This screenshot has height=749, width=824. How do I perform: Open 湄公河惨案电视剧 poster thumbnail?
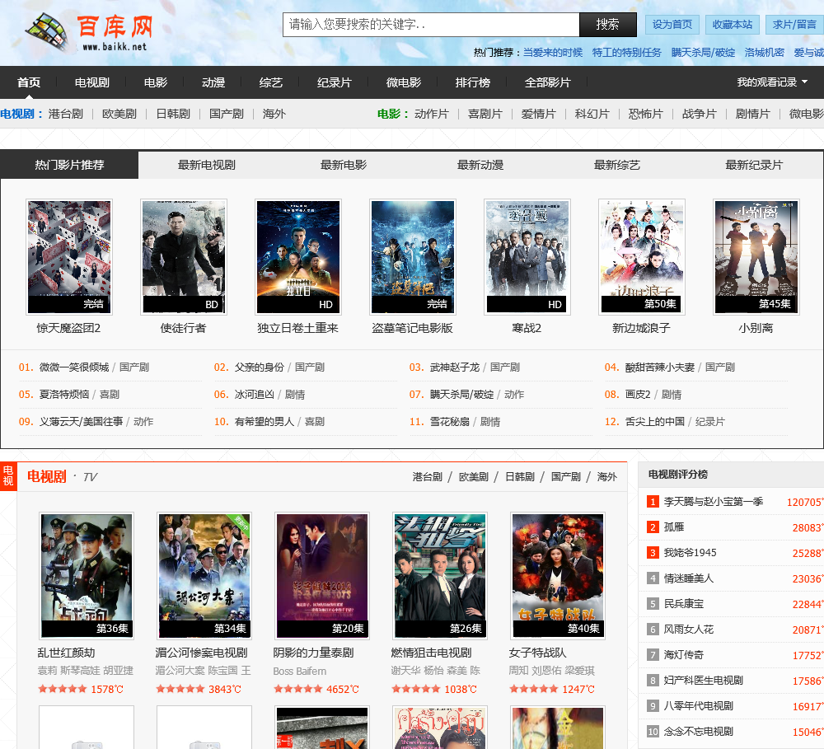[x=204, y=575]
